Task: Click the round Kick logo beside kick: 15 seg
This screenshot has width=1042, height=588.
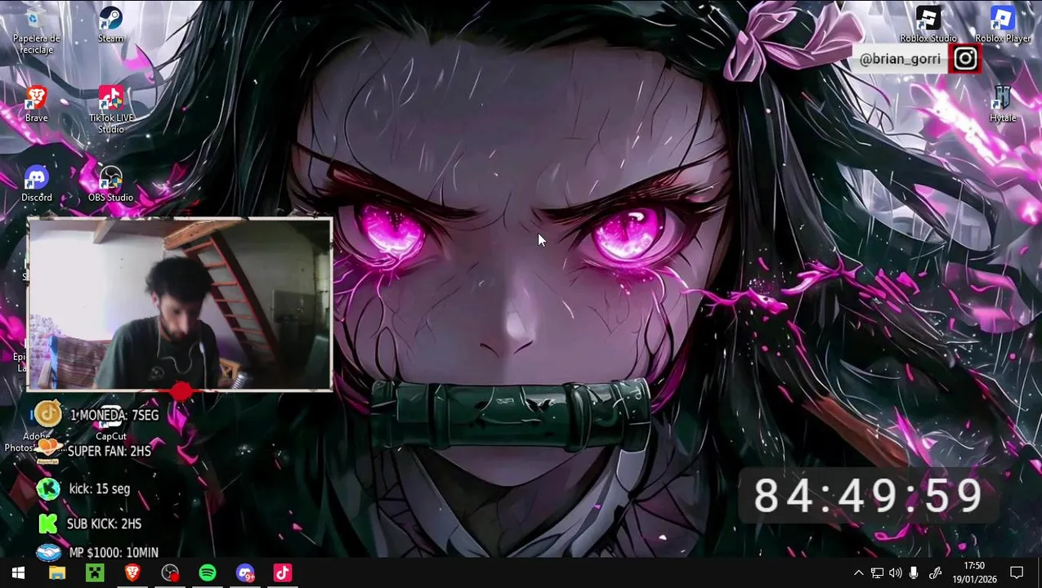Action: pos(48,488)
